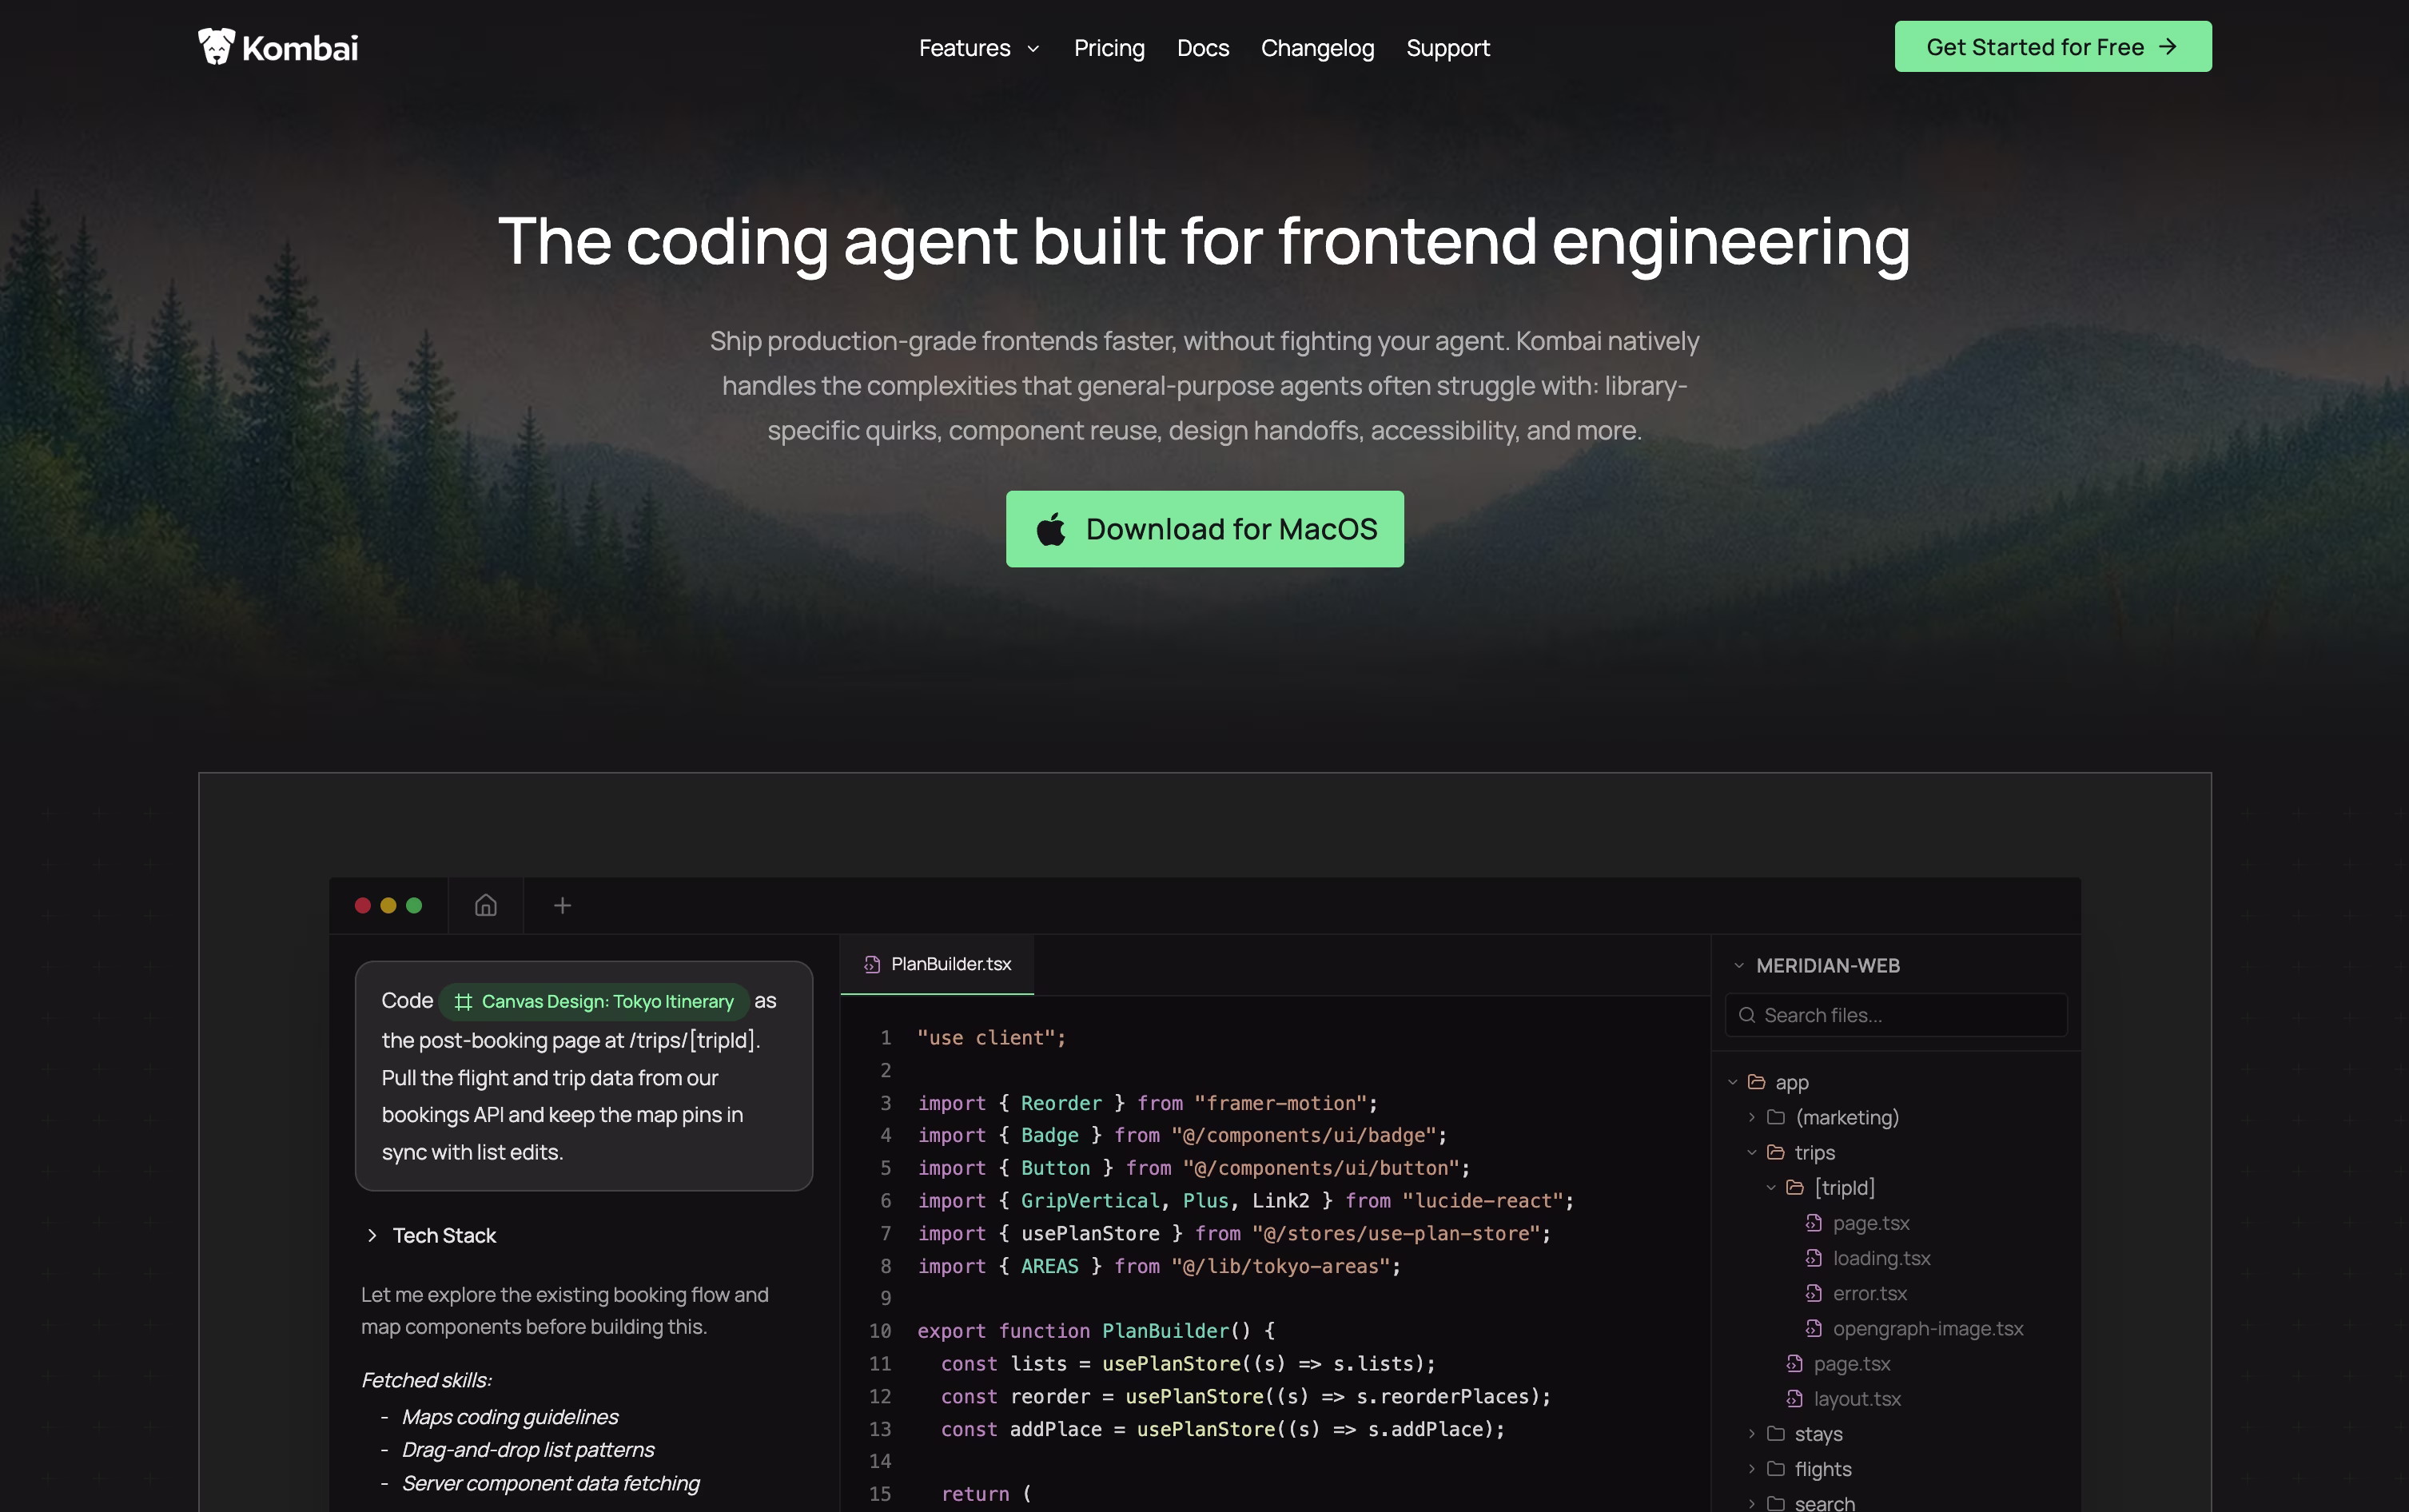Collapse the app folder chevron
This screenshot has width=2409, height=1512.
(x=1733, y=1082)
